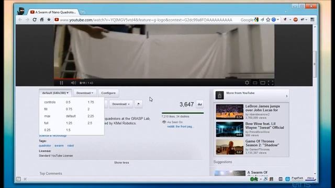
Task: Enter fullscreen using the player fullscreen icon
Action: pyautogui.click(x=271, y=83)
